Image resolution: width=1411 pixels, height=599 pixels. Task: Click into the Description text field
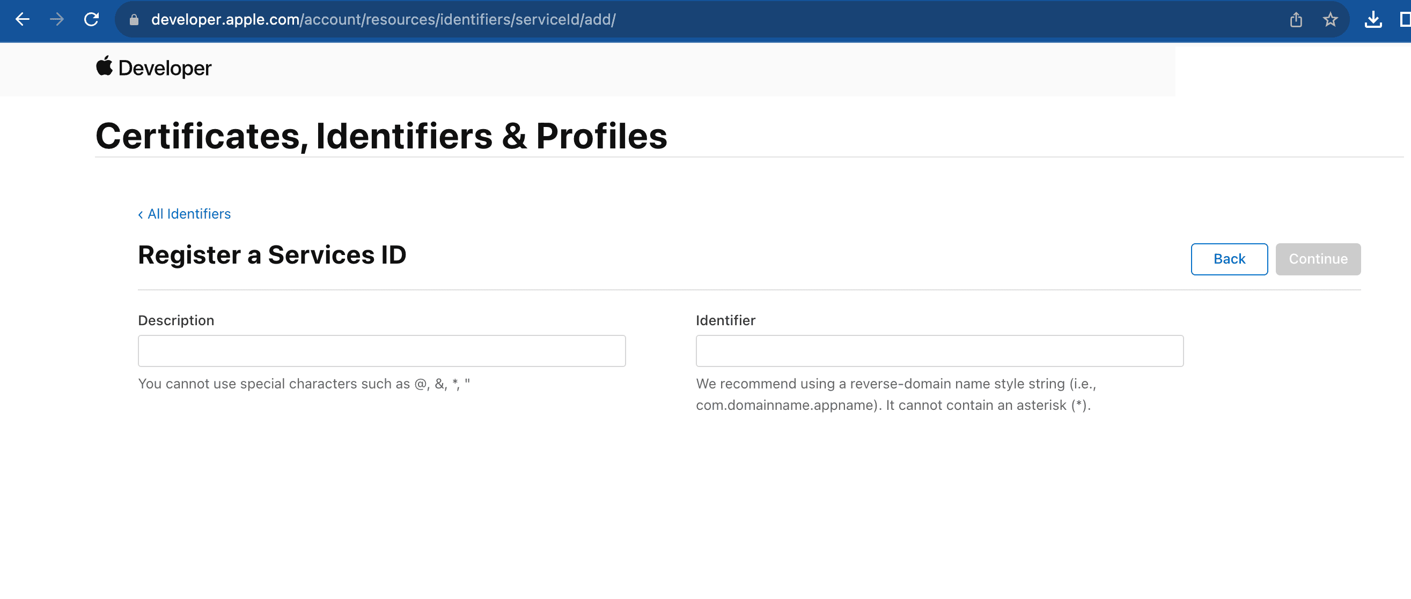(x=381, y=350)
